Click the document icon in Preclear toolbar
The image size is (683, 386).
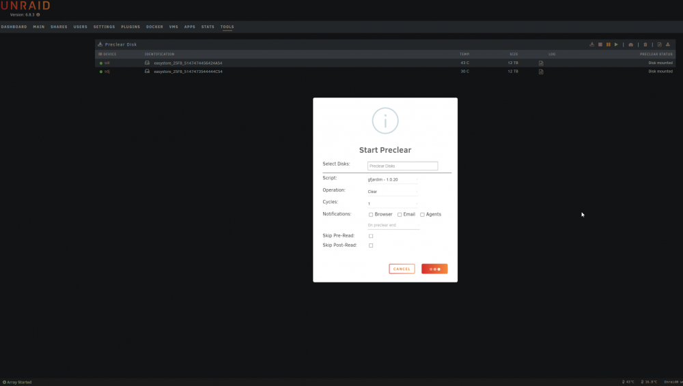click(660, 44)
